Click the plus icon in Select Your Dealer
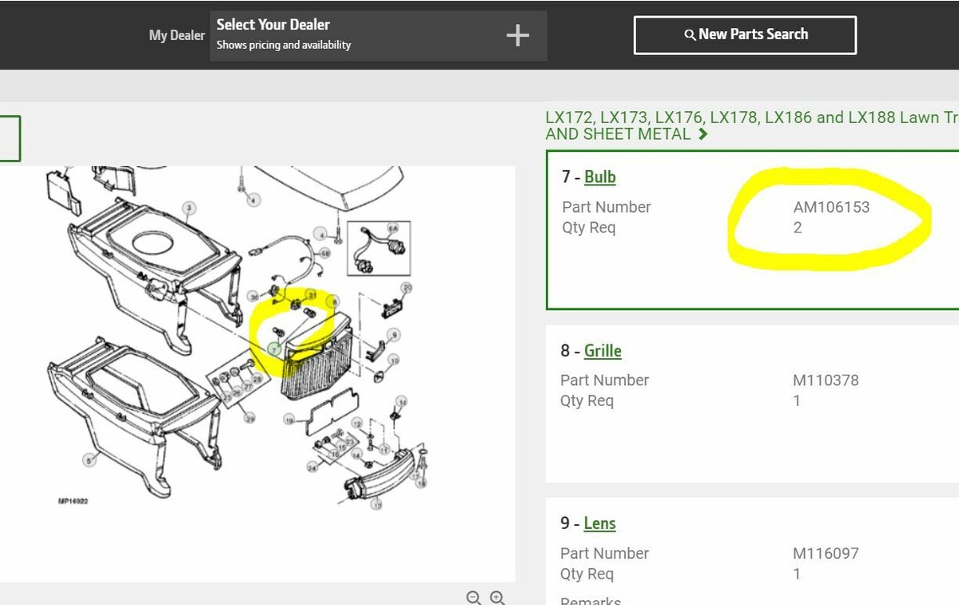Screen dimensions: 959x605 (x=518, y=35)
